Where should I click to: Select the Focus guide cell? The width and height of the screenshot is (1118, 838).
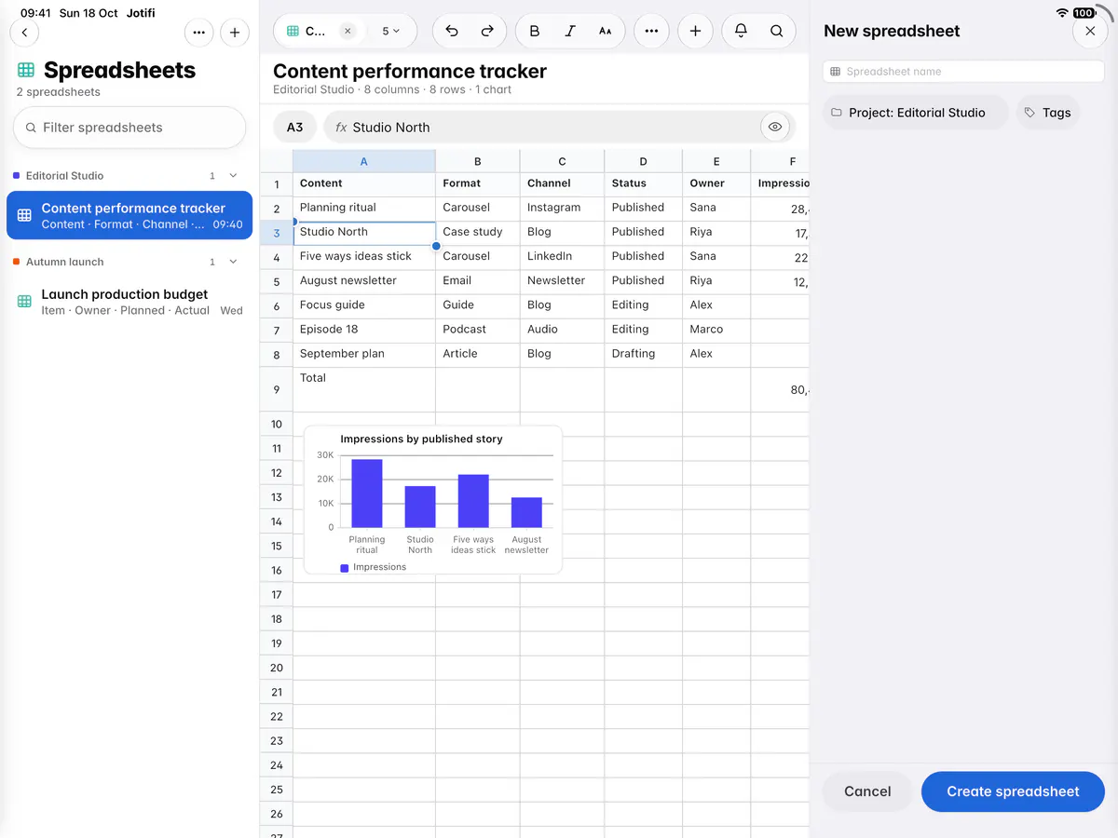click(x=364, y=305)
